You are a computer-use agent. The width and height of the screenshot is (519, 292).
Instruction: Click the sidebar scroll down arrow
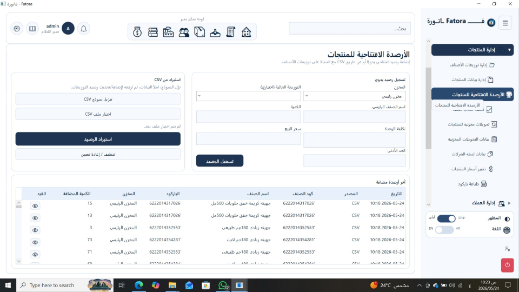[x=428, y=204]
